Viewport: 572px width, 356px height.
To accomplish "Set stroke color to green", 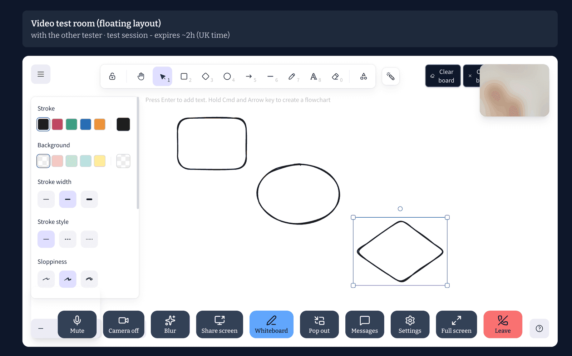I will point(71,124).
